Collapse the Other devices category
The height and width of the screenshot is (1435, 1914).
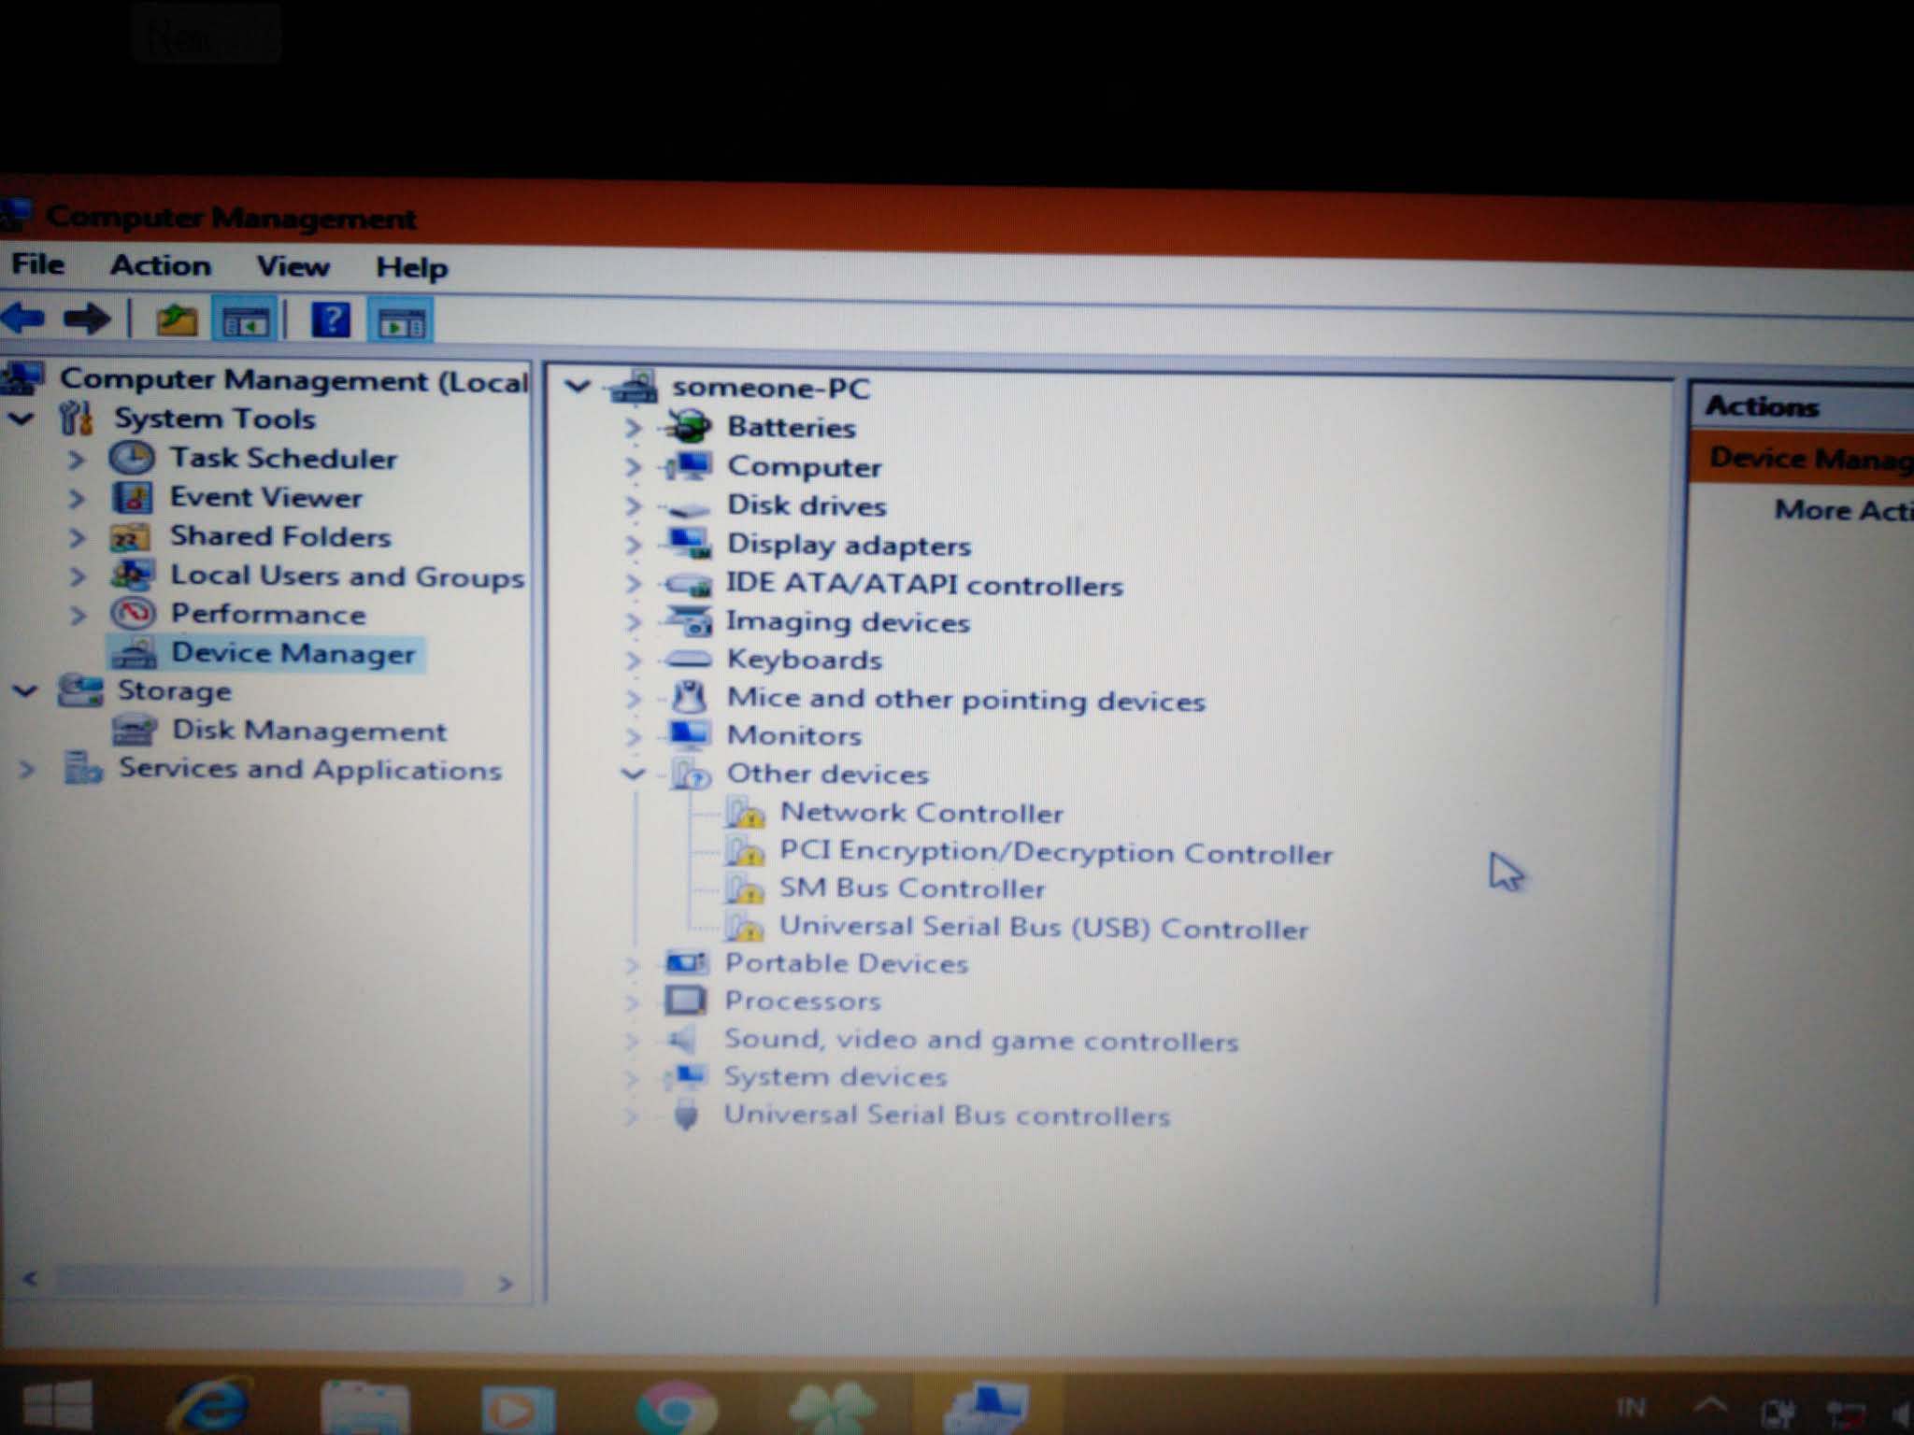[634, 774]
